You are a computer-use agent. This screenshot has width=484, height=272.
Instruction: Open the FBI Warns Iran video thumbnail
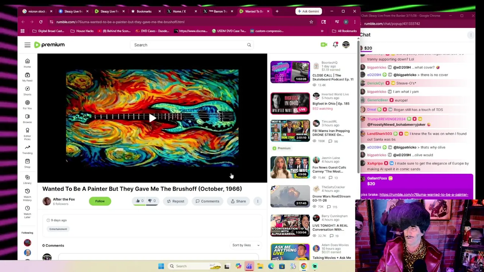tap(290, 131)
